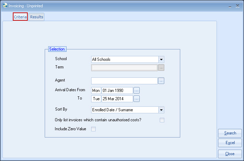
Task: Select the 25 Mar 2014 date field
Action: [117, 99]
